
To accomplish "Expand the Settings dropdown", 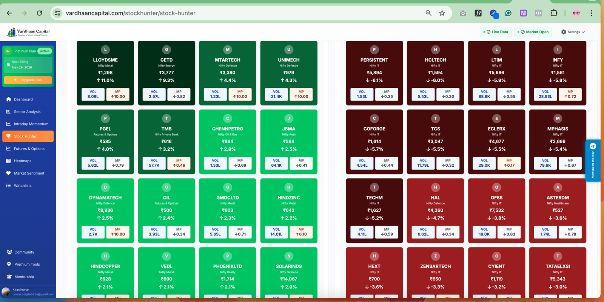I will coord(573,32).
